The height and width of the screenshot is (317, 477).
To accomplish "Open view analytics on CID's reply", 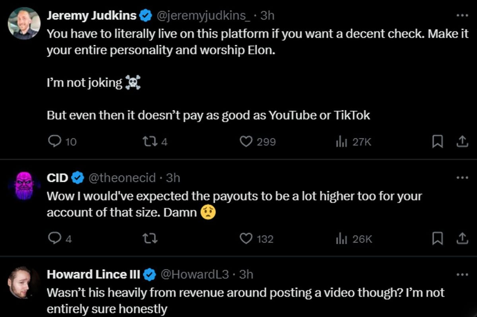I will [341, 238].
